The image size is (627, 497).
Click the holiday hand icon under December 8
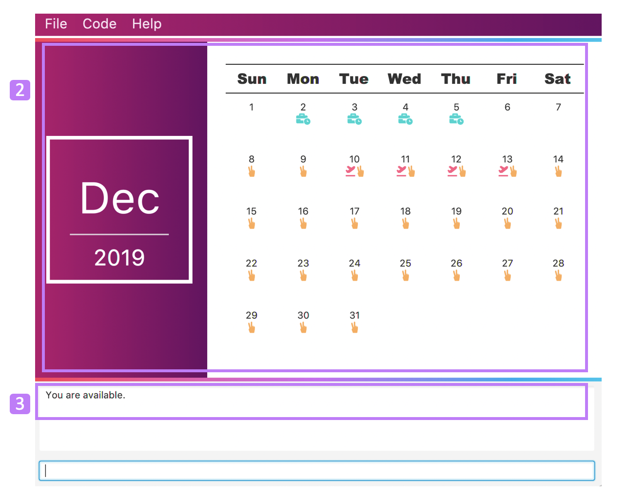click(x=252, y=171)
